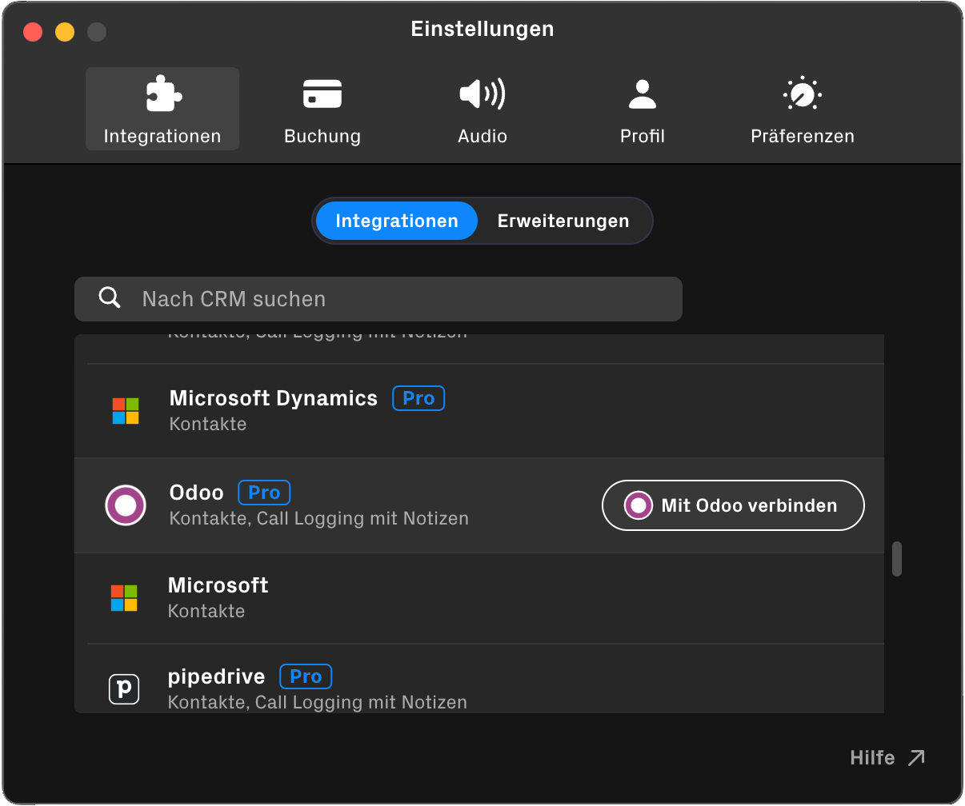Close the Einstellungen window
The width and height of the screenshot is (965, 806).
click(33, 32)
